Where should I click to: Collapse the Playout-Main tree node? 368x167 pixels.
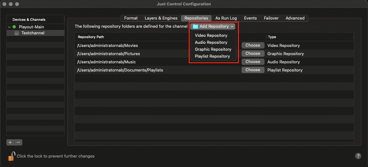[9, 27]
